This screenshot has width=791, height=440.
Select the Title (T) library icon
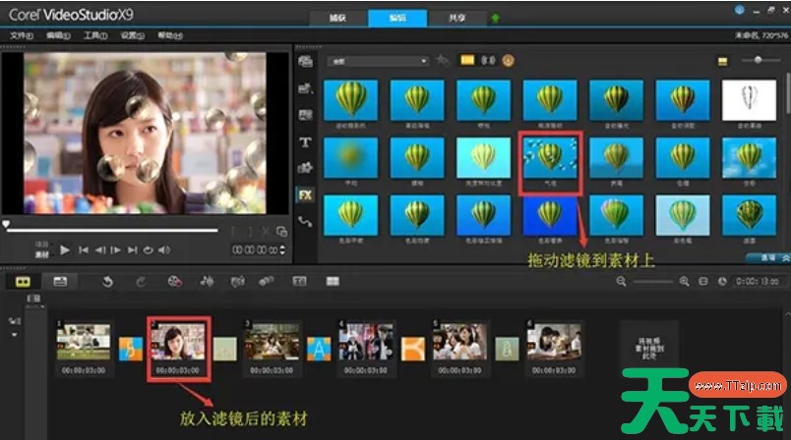pyautogui.click(x=305, y=142)
